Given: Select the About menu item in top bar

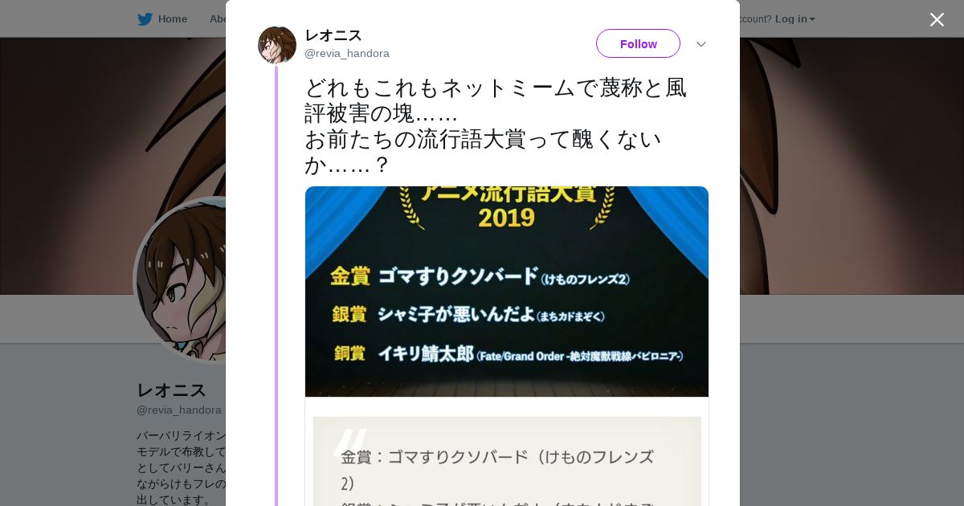Looking at the screenshot, I should 217,18.
